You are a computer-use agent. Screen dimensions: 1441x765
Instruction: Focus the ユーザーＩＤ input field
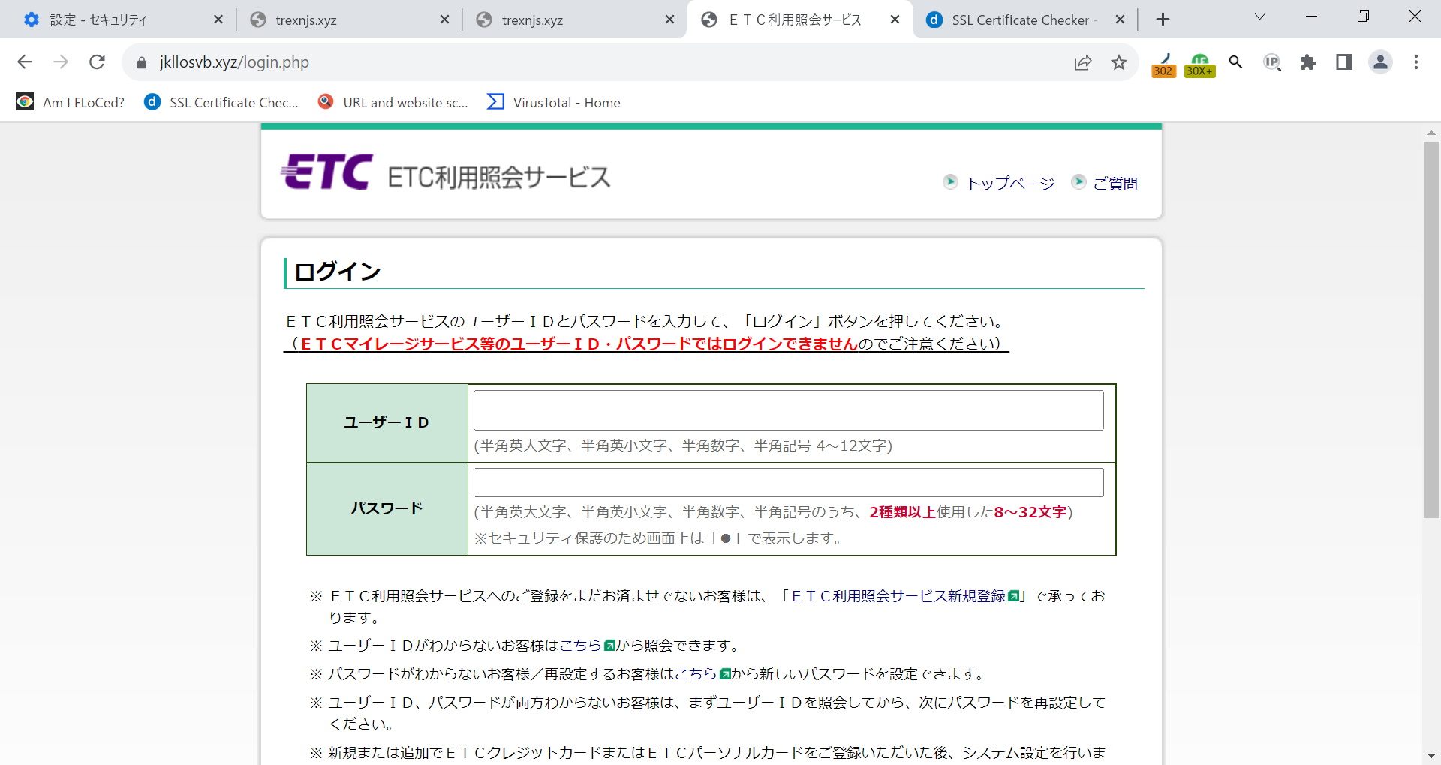[788, 410]
